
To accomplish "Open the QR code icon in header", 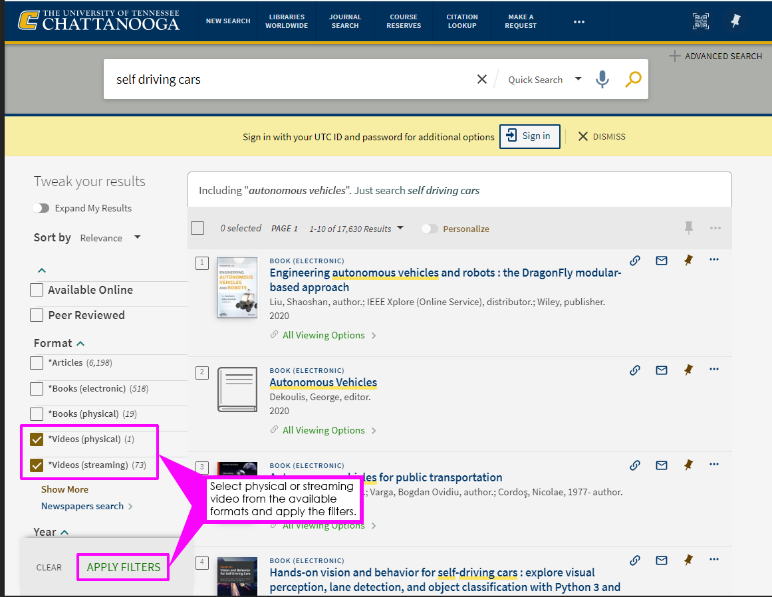I will pyautogui.click(x=701, y=21).
